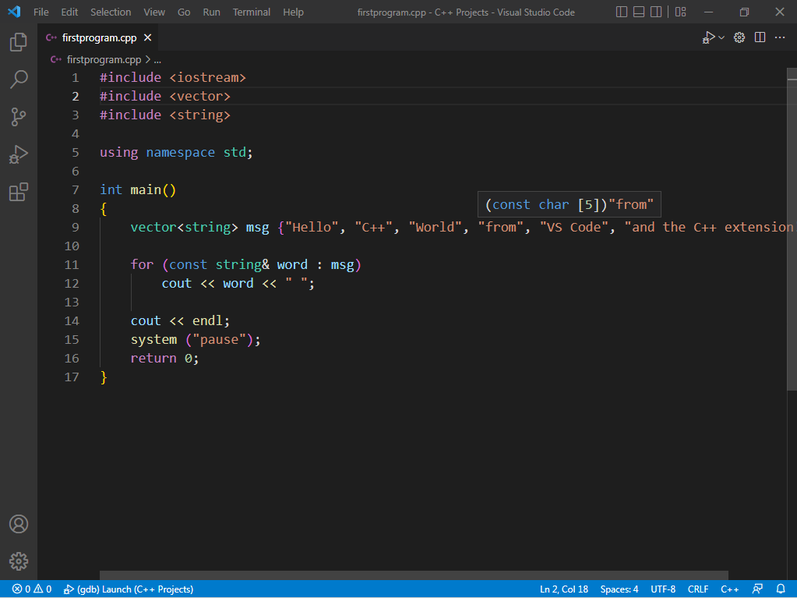Close the firstprogram.cpp tab
Viewport: 797px width, 598px height.
pyautogui.click(x=147, y=37)
